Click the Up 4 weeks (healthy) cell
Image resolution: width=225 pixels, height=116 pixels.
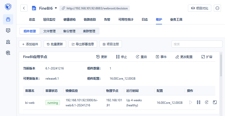click(134, 103)
